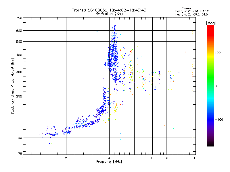This screenshot has width=230, height=172.
Task: Click the x-axis tick label '16'
Action: point(195,158)
